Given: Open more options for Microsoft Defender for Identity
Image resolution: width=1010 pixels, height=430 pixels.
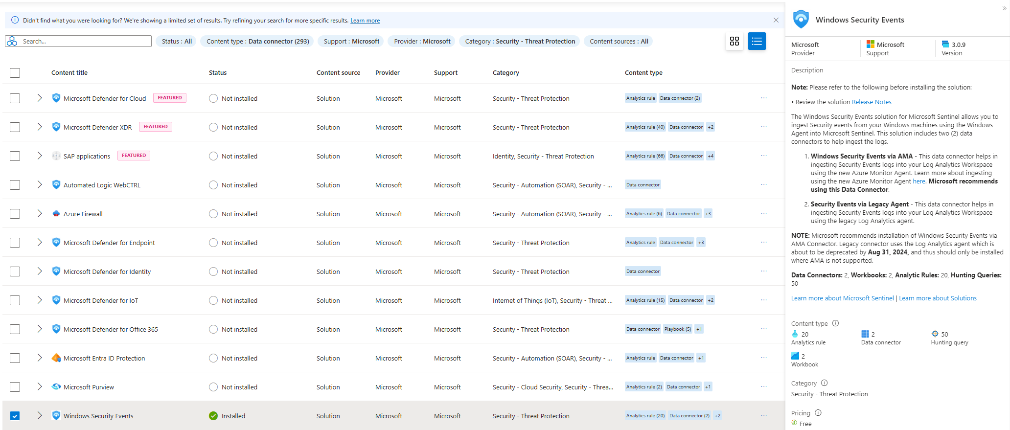Looking at the screenshot, I should pyautogui.click(x=764, y=272).
